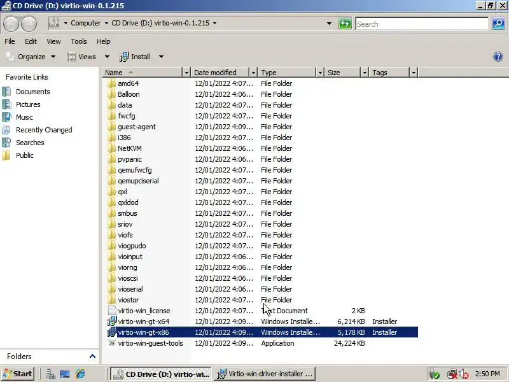Image resolution: width=509 pixels, height=382 pixels.
Task: Click the Show Desktop quick launch icon
Action: [x=65, y=374]
